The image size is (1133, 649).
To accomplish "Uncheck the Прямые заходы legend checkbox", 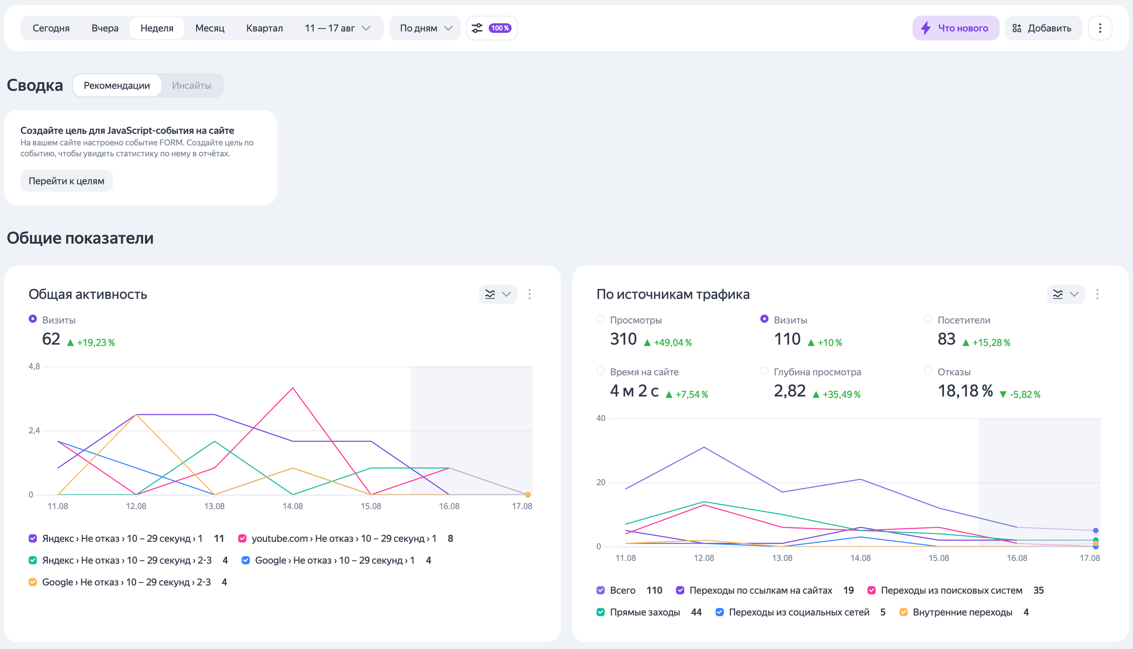I will pyautogui.click(x=601, y=612).
